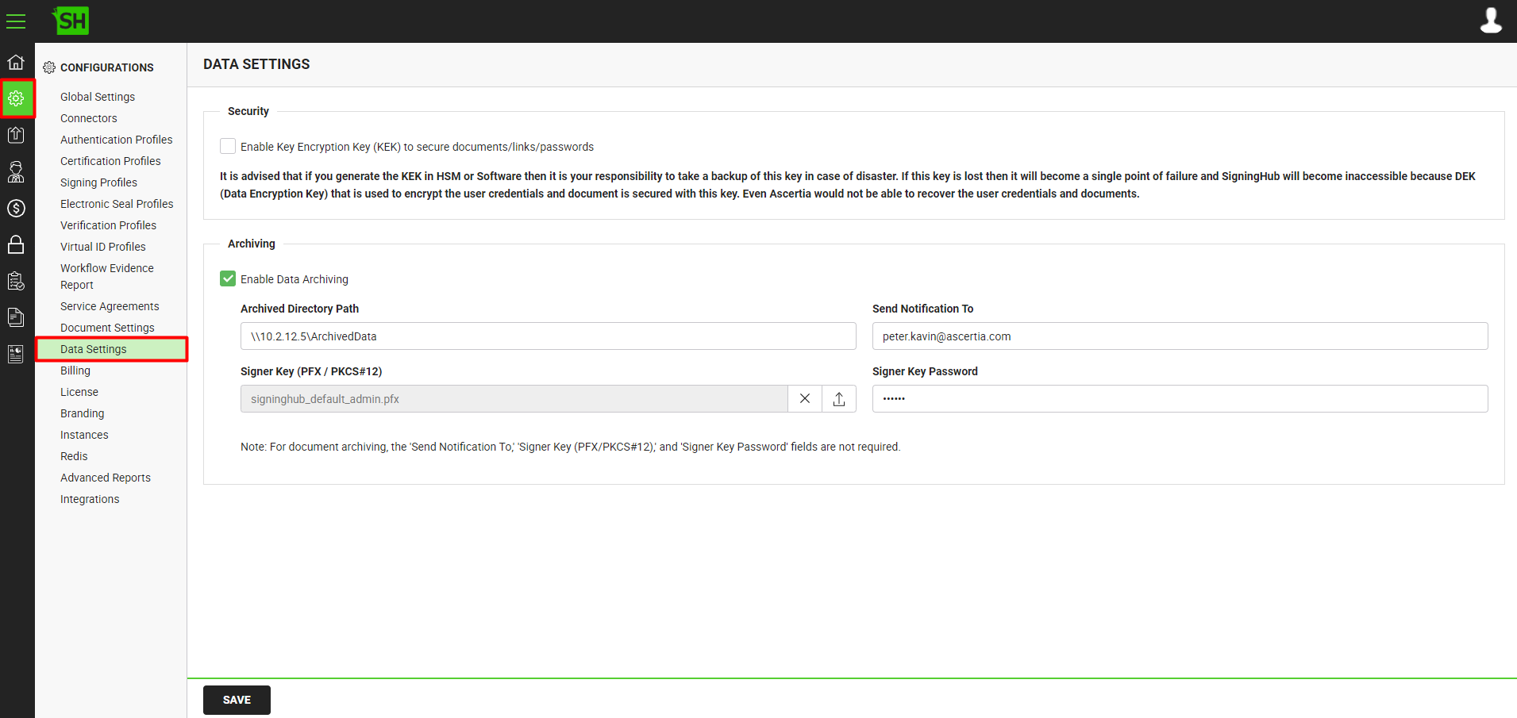Select Data Settings menu item
The height and width of the screenshot is (718, 1517).
(112, 349)
